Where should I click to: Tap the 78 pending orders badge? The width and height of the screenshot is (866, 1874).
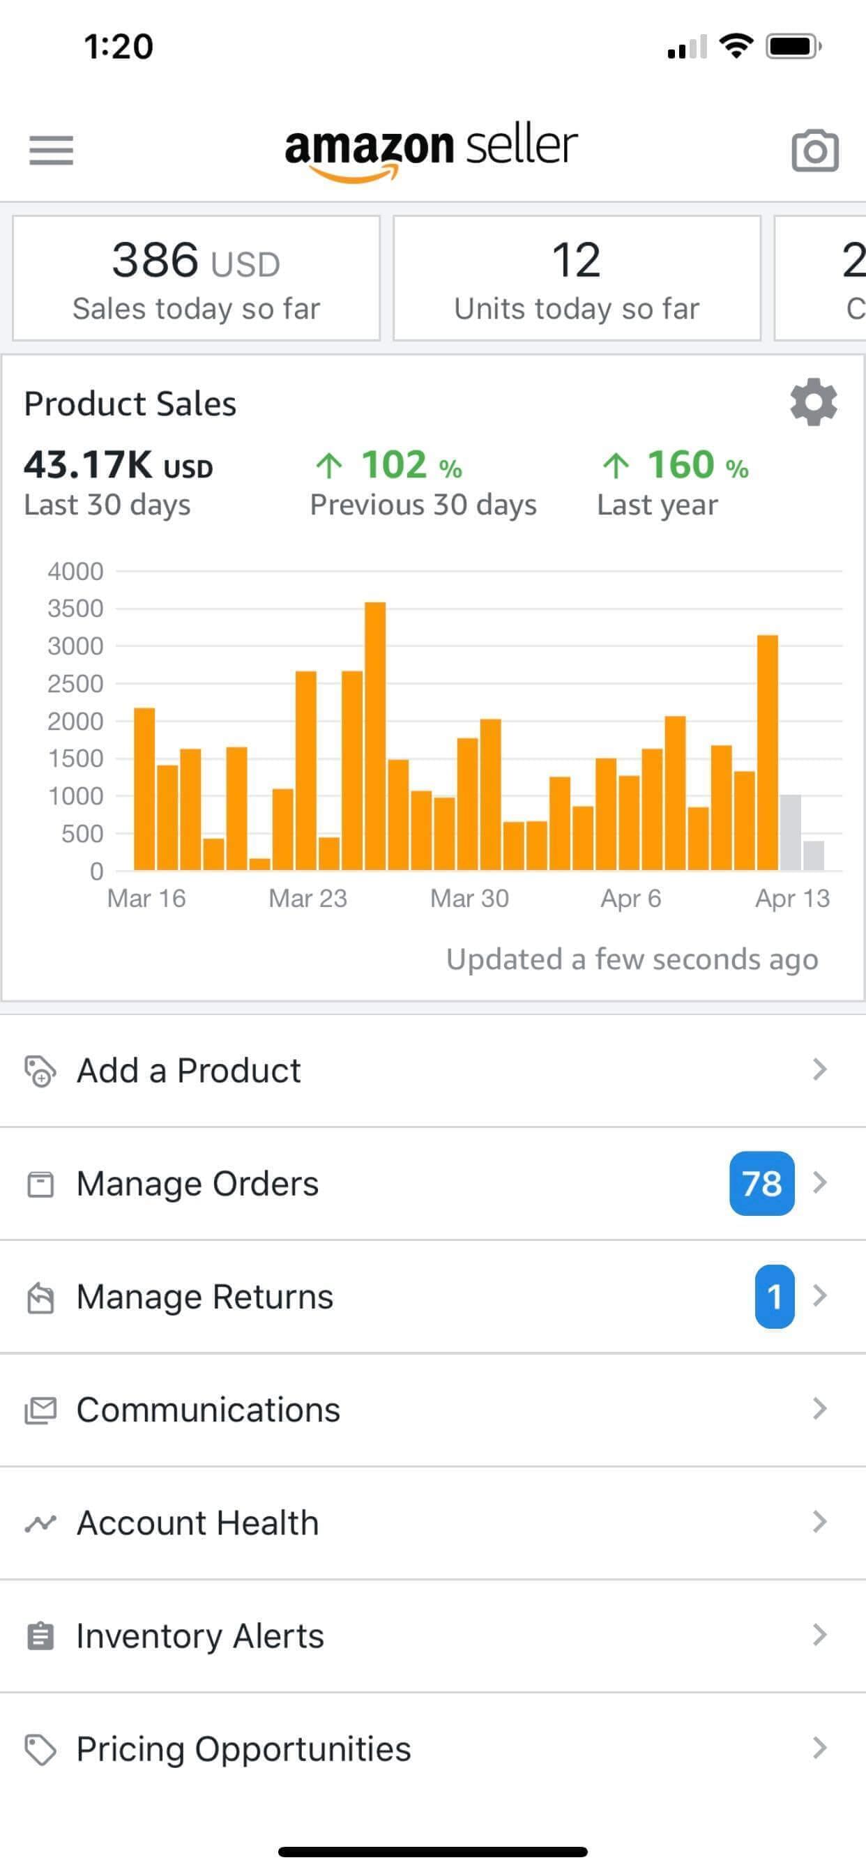click(761, 1183)
